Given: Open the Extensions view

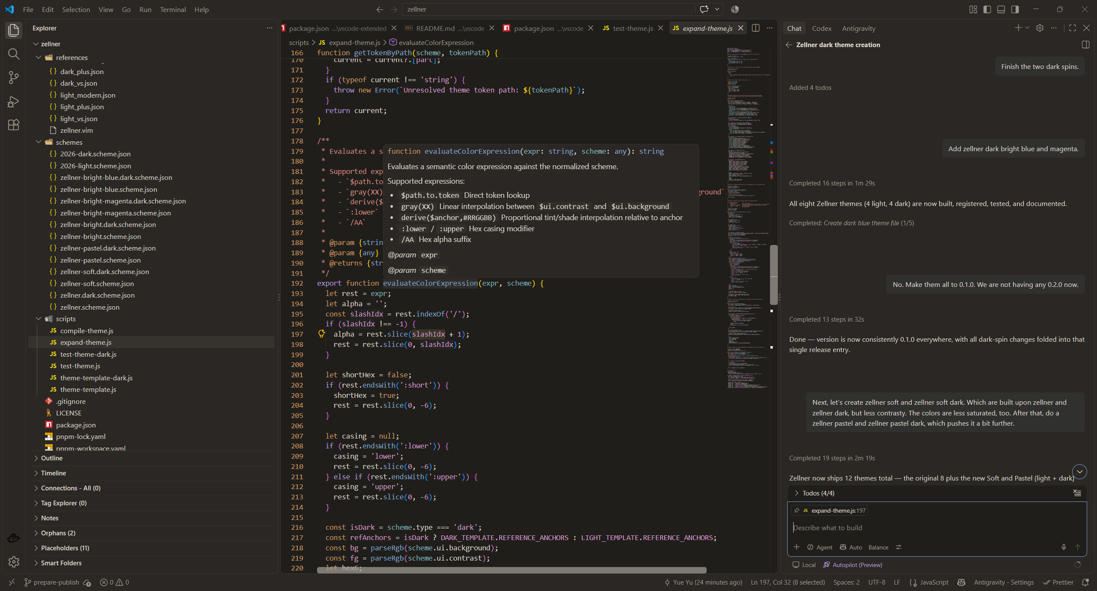Looking at the screenshot, I should pos(14,125).
